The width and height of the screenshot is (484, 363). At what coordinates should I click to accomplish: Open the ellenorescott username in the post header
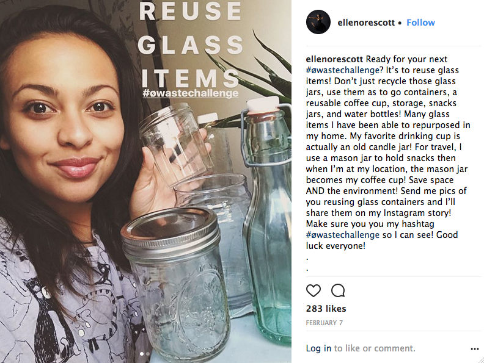click(x=365, y=23)
